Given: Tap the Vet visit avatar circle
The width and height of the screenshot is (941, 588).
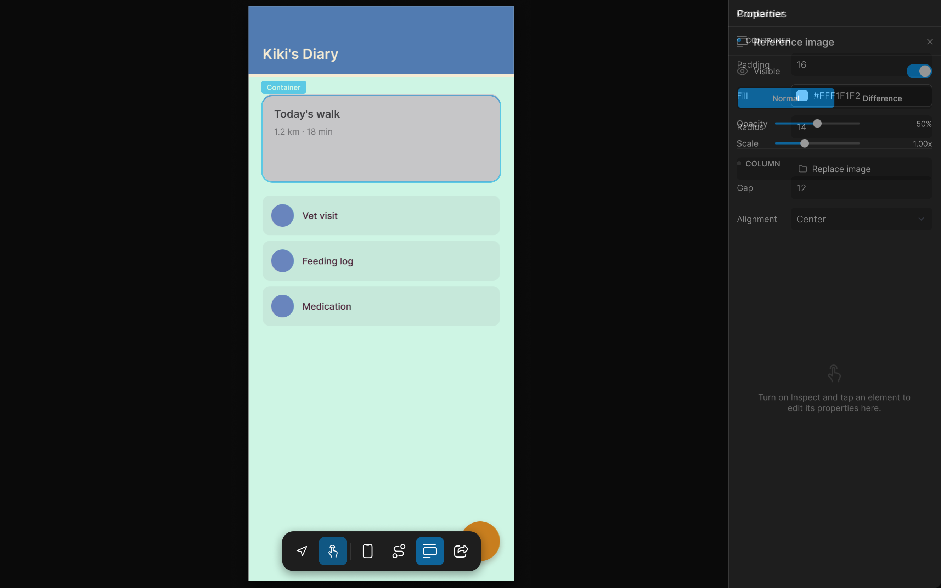Looking at the screenshot, I should (282, 215).
